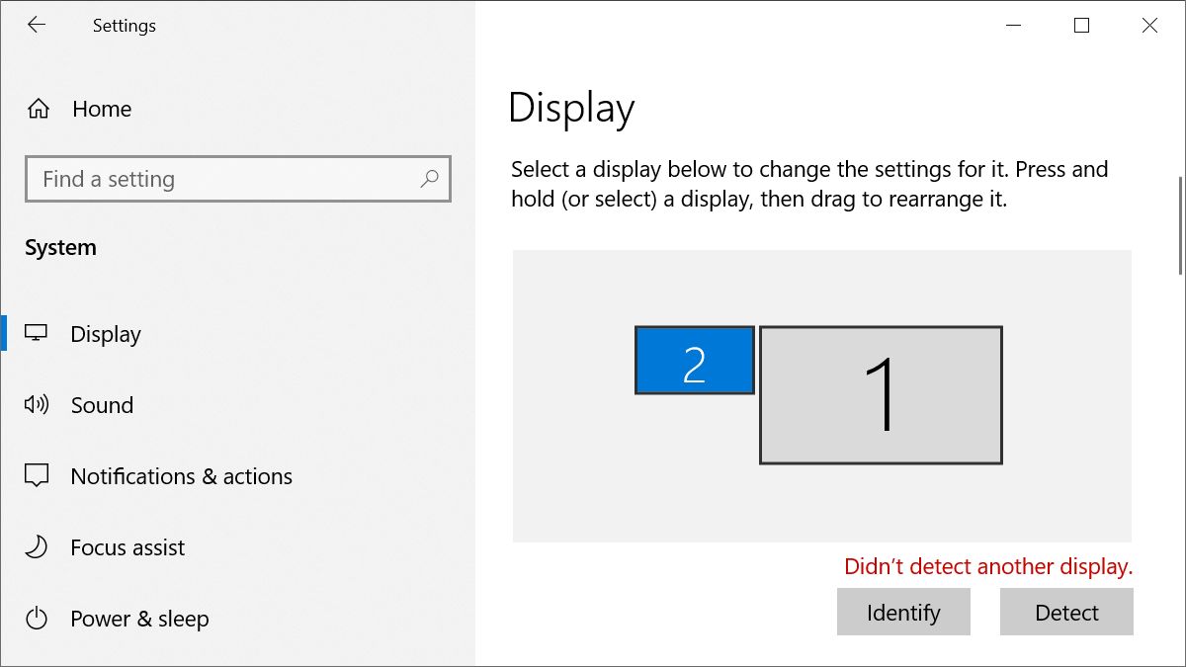The width and height of the screenshot is (1186, 667).
Task: Open Notifications & actions settings
Action: tap(181, 476)
